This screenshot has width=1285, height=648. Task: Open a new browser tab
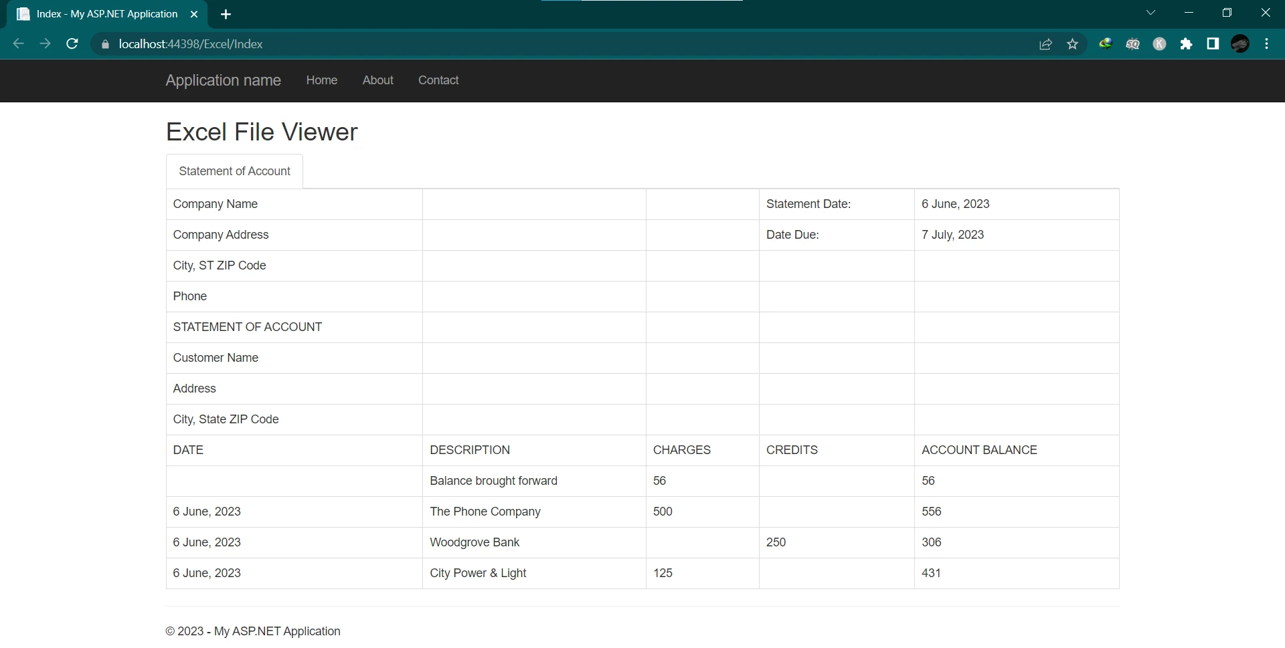(226, 14)
